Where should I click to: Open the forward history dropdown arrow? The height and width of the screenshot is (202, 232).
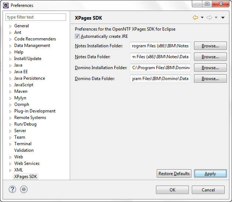tap(216, 17)
